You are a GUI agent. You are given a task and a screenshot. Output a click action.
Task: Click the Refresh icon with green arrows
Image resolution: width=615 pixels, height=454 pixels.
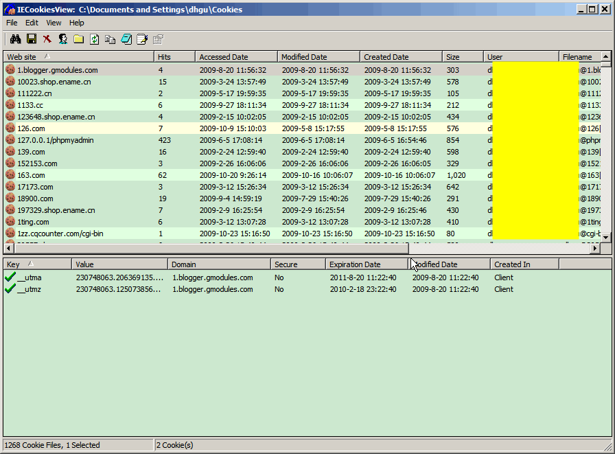coord(95,40)
